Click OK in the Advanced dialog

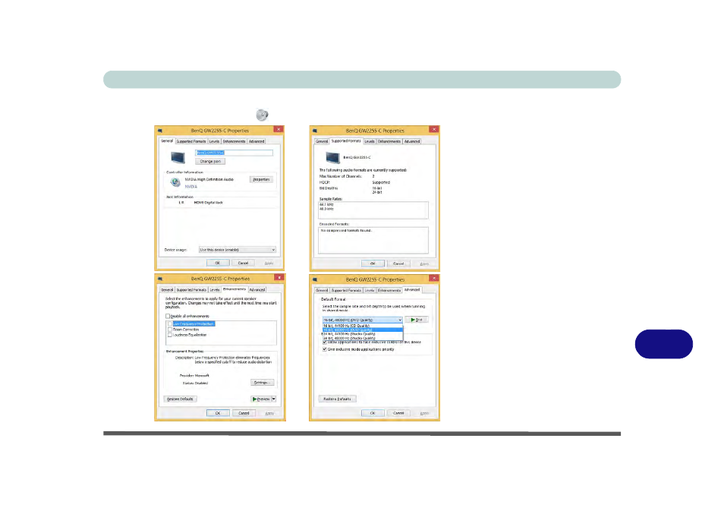373,413
